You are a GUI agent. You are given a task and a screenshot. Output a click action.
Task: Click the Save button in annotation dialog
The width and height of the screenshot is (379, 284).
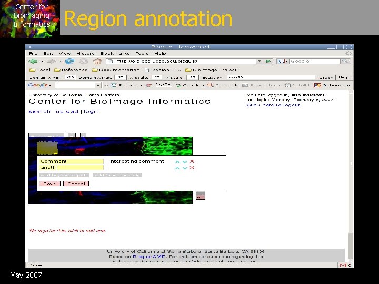coord(50,184)
